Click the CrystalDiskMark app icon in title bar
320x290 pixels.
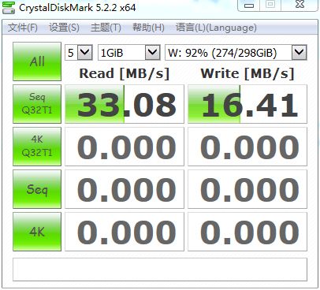tap(9, 8)
